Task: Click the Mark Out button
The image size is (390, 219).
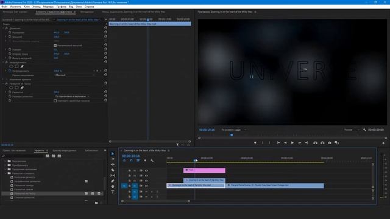Action: pos(269,143)
